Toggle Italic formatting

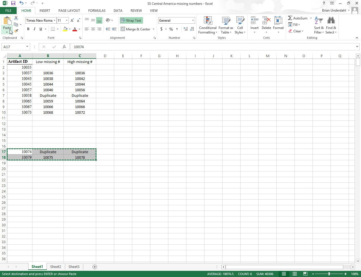coord(34,29)
